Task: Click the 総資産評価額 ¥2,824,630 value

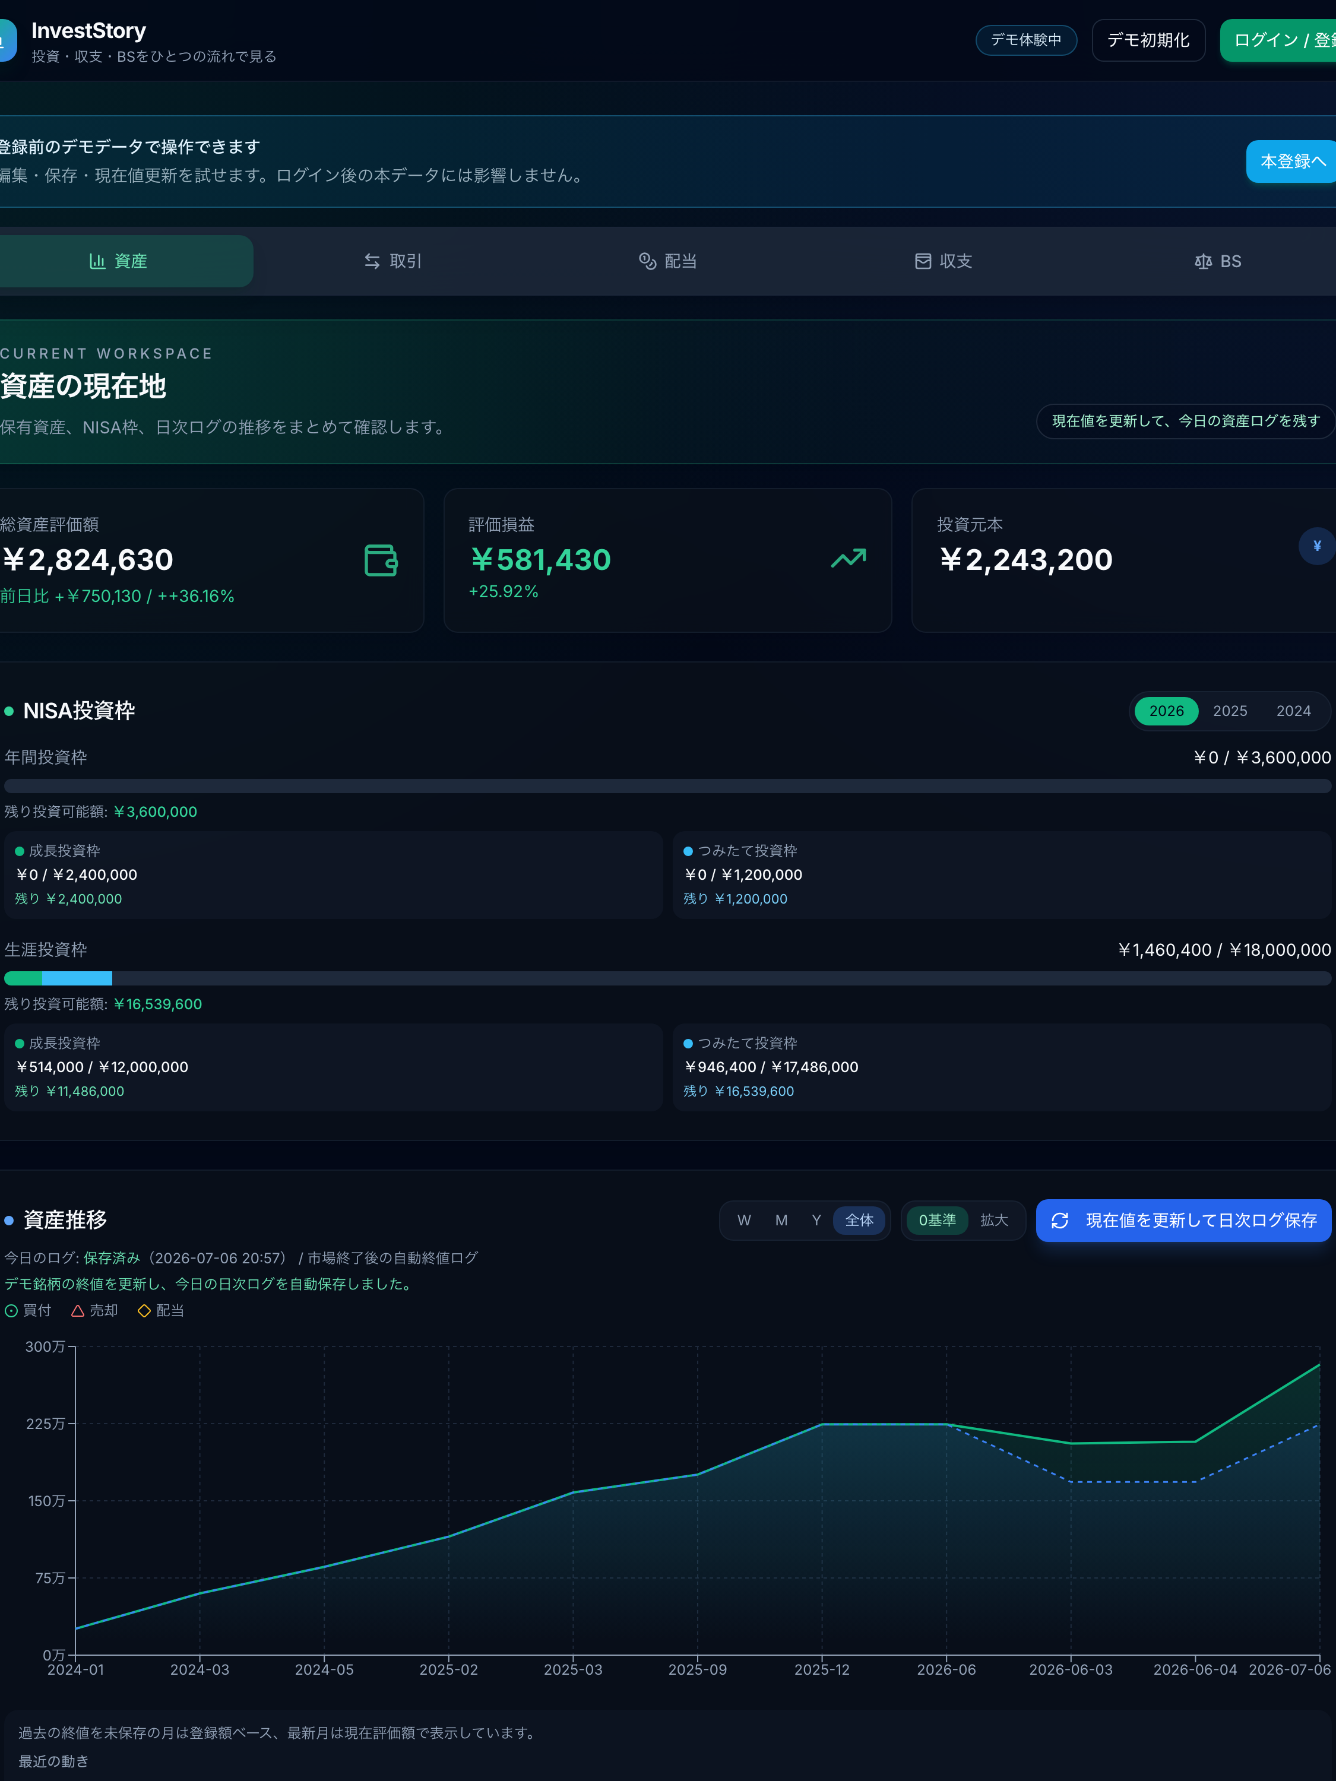Action: point(87,560)
